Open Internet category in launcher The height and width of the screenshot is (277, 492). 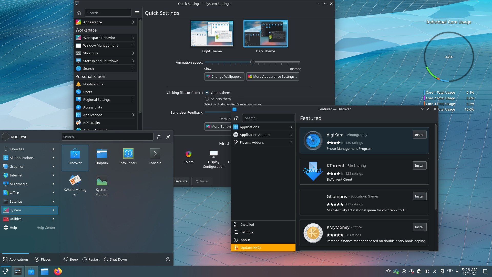tap(30, 175)
